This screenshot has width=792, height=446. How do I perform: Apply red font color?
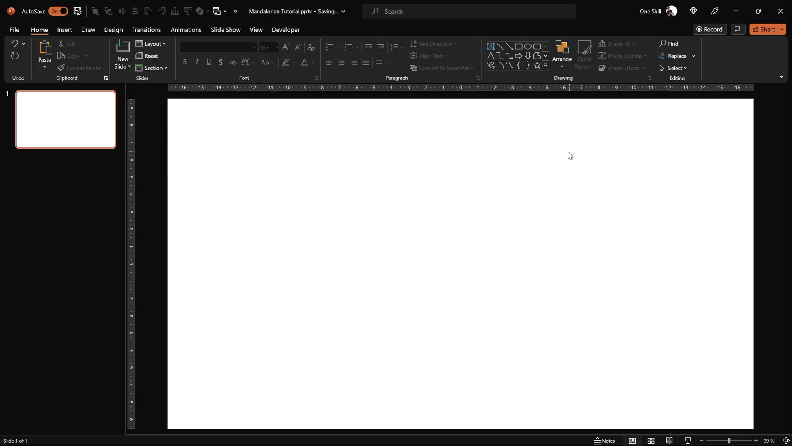[304, 62]
